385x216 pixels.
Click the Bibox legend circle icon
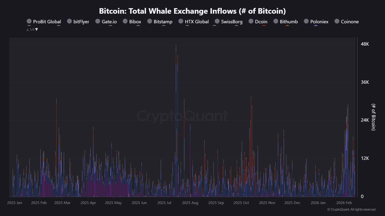coord(125,21)
